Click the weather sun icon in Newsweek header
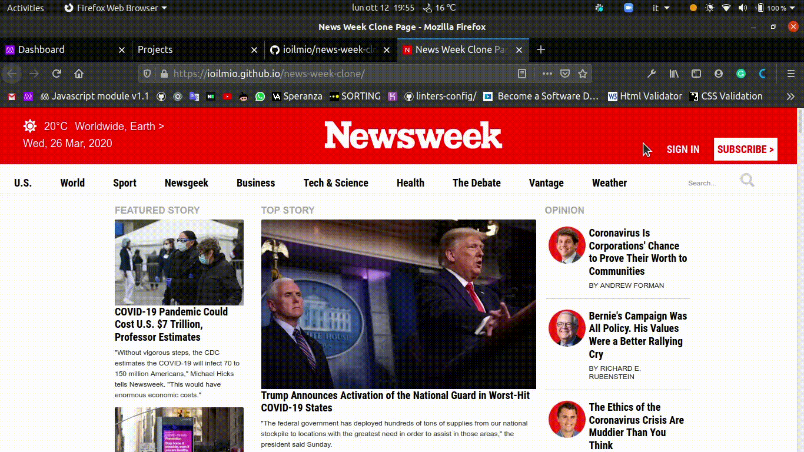 30,126
